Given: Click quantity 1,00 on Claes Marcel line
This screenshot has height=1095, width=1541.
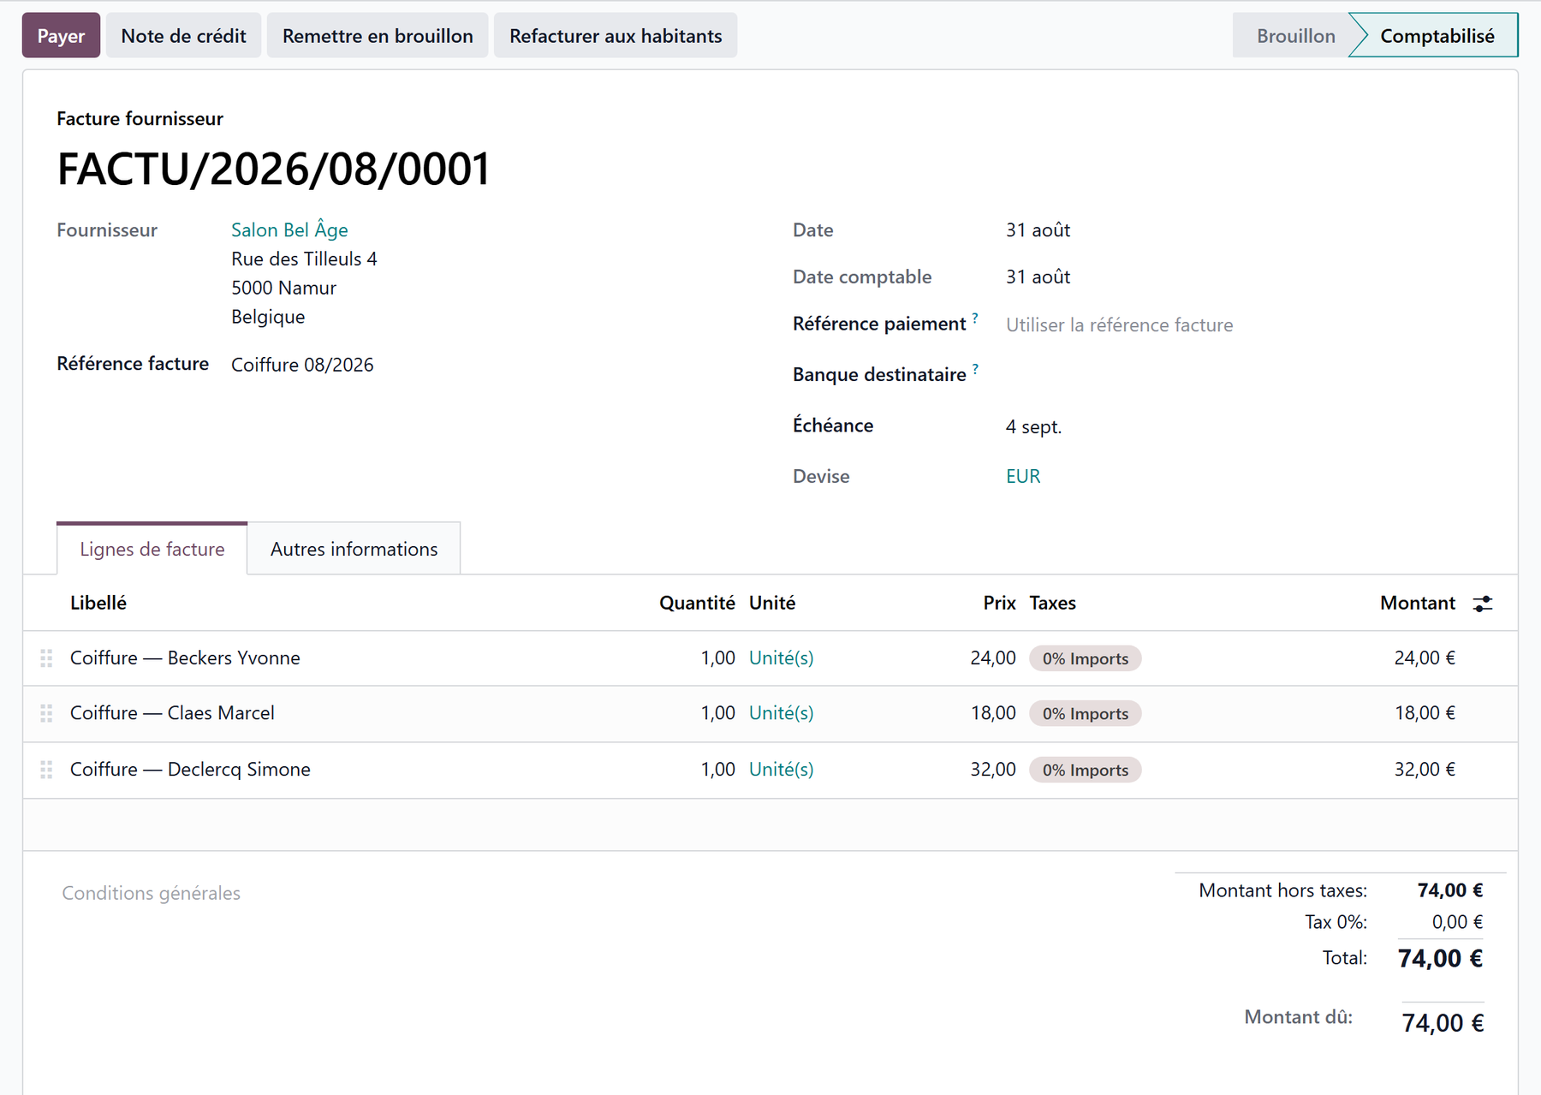Looking at the screenshot, I should (717, 712).
